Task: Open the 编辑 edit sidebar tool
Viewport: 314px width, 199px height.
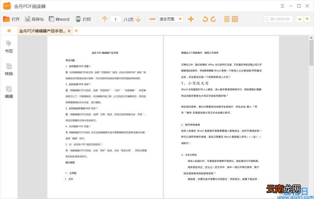Action: point(9,92)
